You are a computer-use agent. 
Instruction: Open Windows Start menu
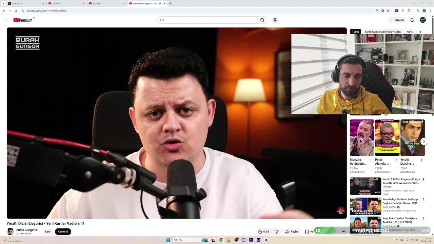168,240
